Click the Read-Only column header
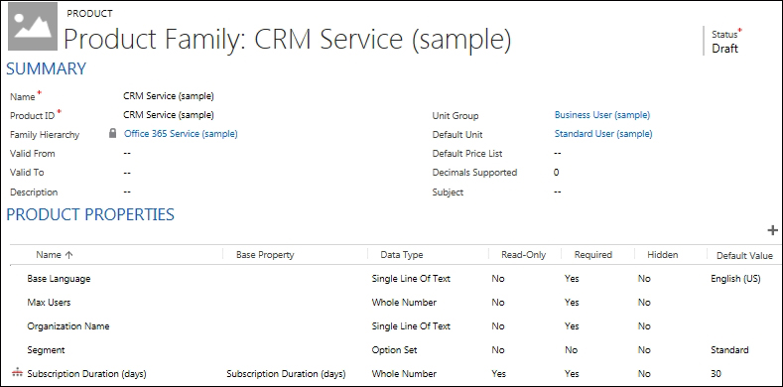This screenshot has width=783, height=387. (x=523, y=255)
